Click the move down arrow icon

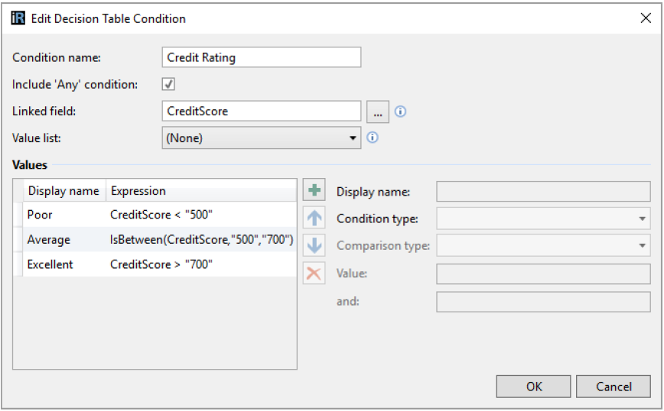tap(314, 246)
